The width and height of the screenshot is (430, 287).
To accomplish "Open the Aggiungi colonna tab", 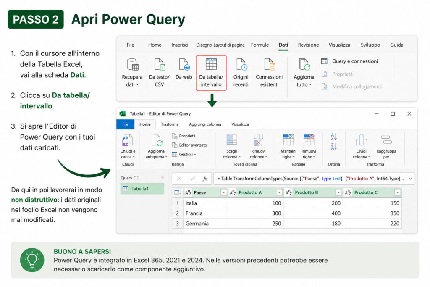I will pos(205,124).
